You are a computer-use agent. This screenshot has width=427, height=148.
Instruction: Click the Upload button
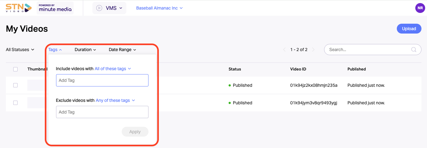409,29
